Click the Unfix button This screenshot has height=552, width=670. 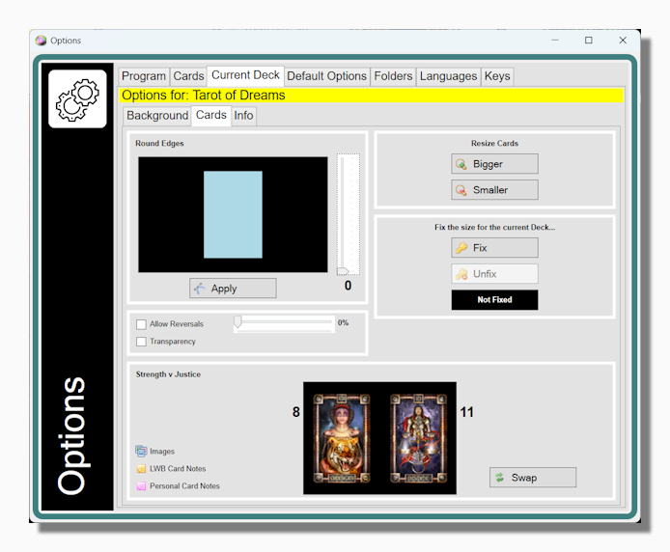coord(494,274)
